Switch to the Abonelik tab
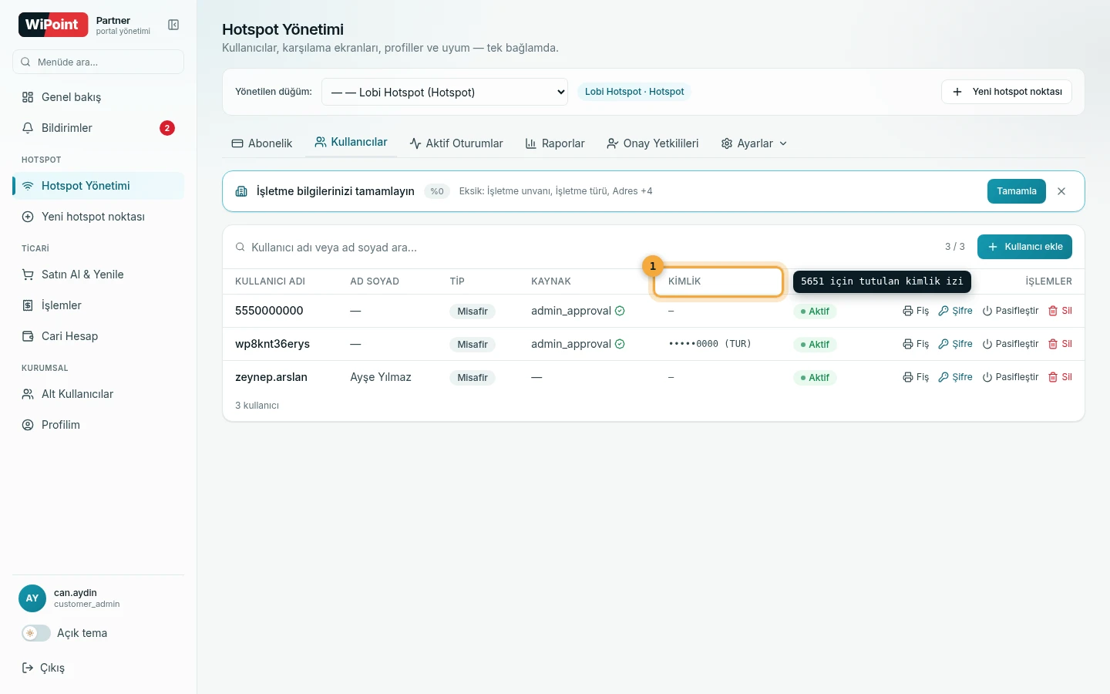 tap(262, 143)
